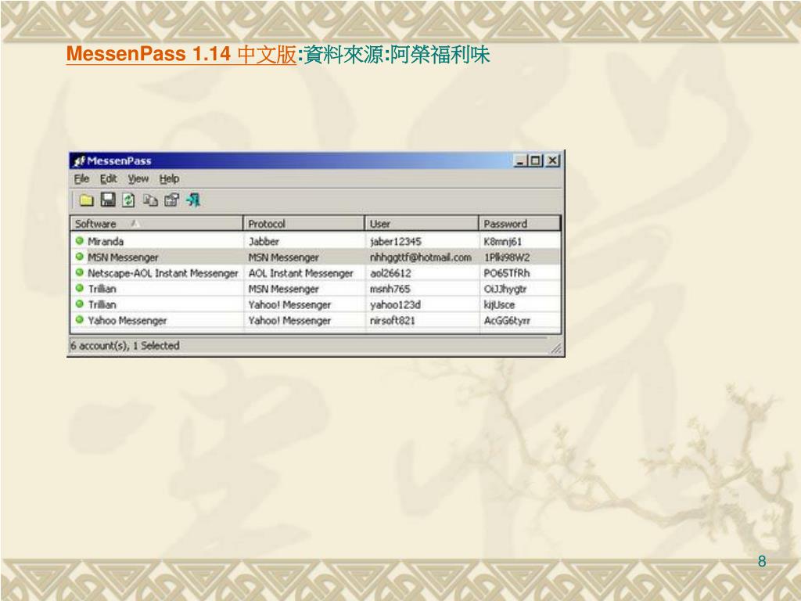The height and width of the screenshot is (601, 801).
Task: Maximize the MessenPass window
Action: pyautogui.click(x=535, y=161)
